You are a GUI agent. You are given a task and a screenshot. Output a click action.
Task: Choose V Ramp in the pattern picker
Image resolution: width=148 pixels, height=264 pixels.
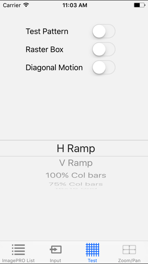click(x=76, y=163)
